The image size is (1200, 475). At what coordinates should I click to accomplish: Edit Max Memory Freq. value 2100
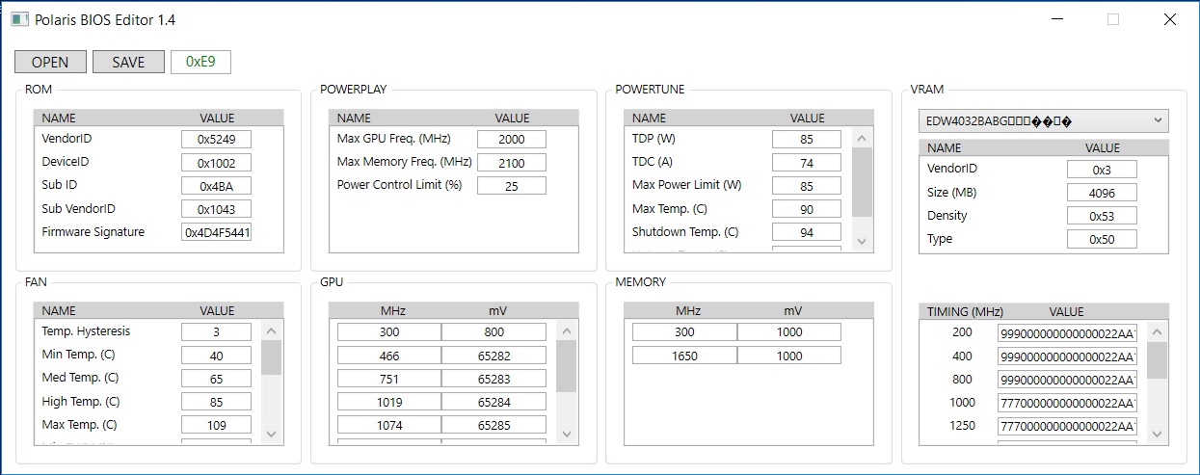pyautogui.click(x=512, y=163)
